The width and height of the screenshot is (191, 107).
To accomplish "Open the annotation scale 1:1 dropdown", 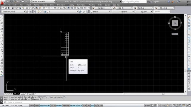I will tap(162, 106).
